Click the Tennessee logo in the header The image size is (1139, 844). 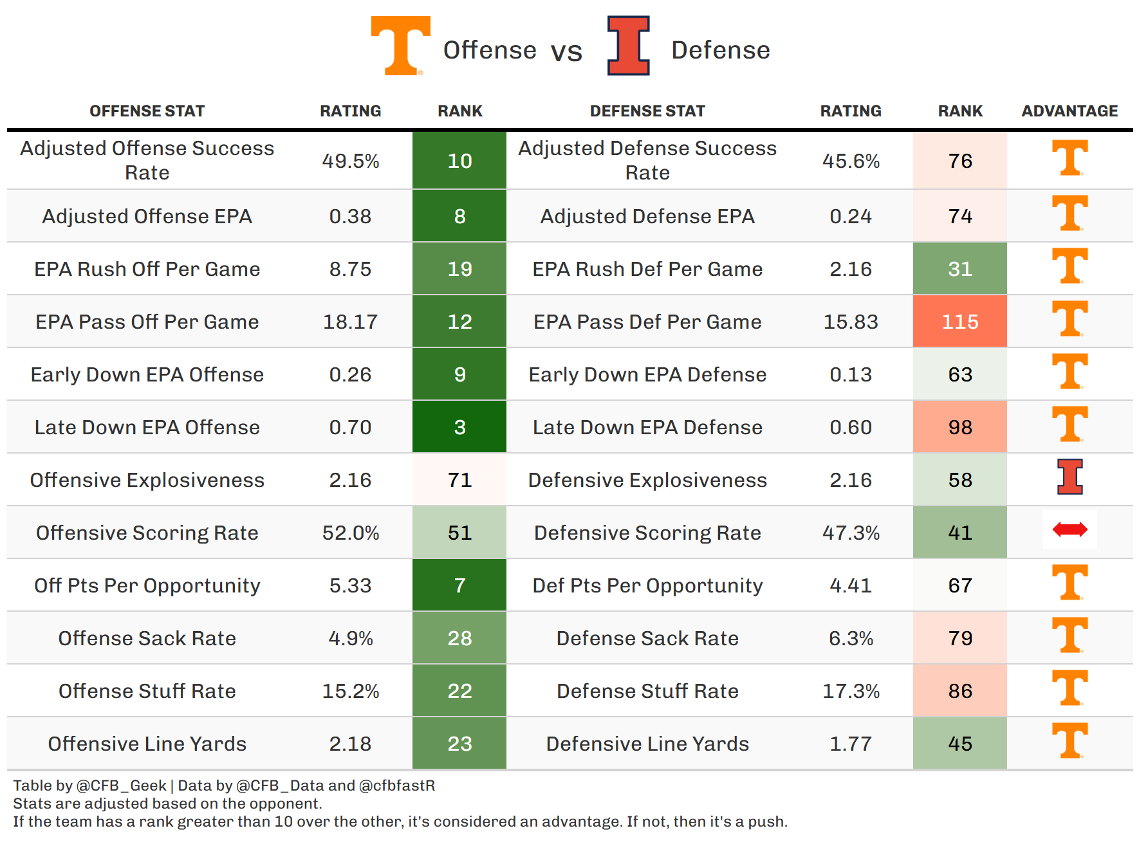point(400,46)
